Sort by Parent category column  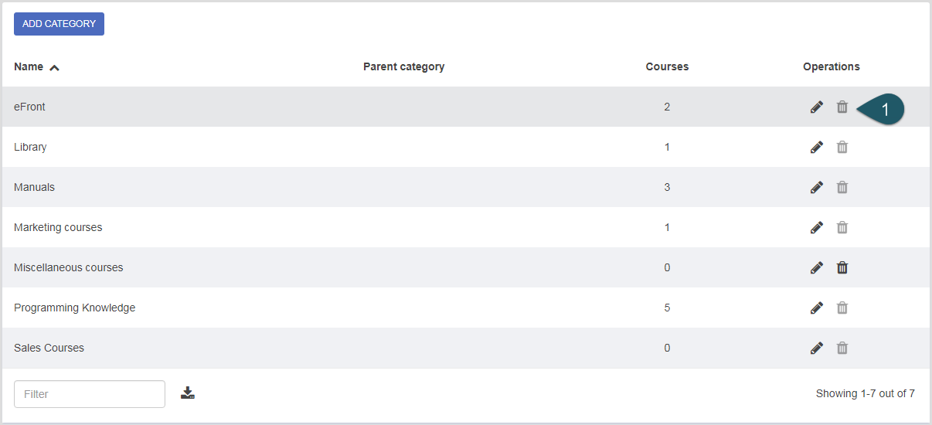[x=403, y=66]
